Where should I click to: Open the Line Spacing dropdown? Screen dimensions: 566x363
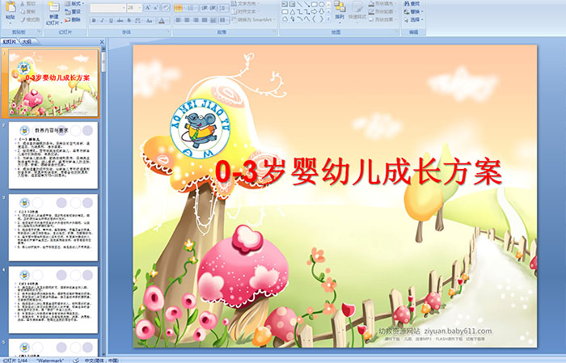pos(223,8)
